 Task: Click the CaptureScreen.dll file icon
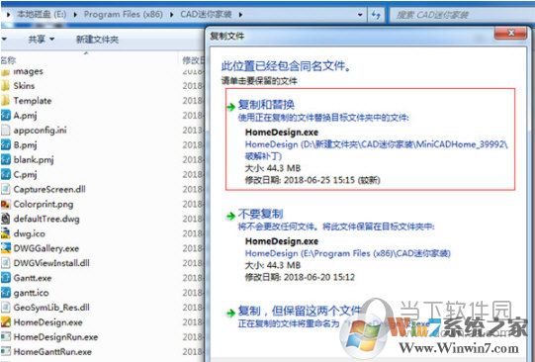(6, 189)
